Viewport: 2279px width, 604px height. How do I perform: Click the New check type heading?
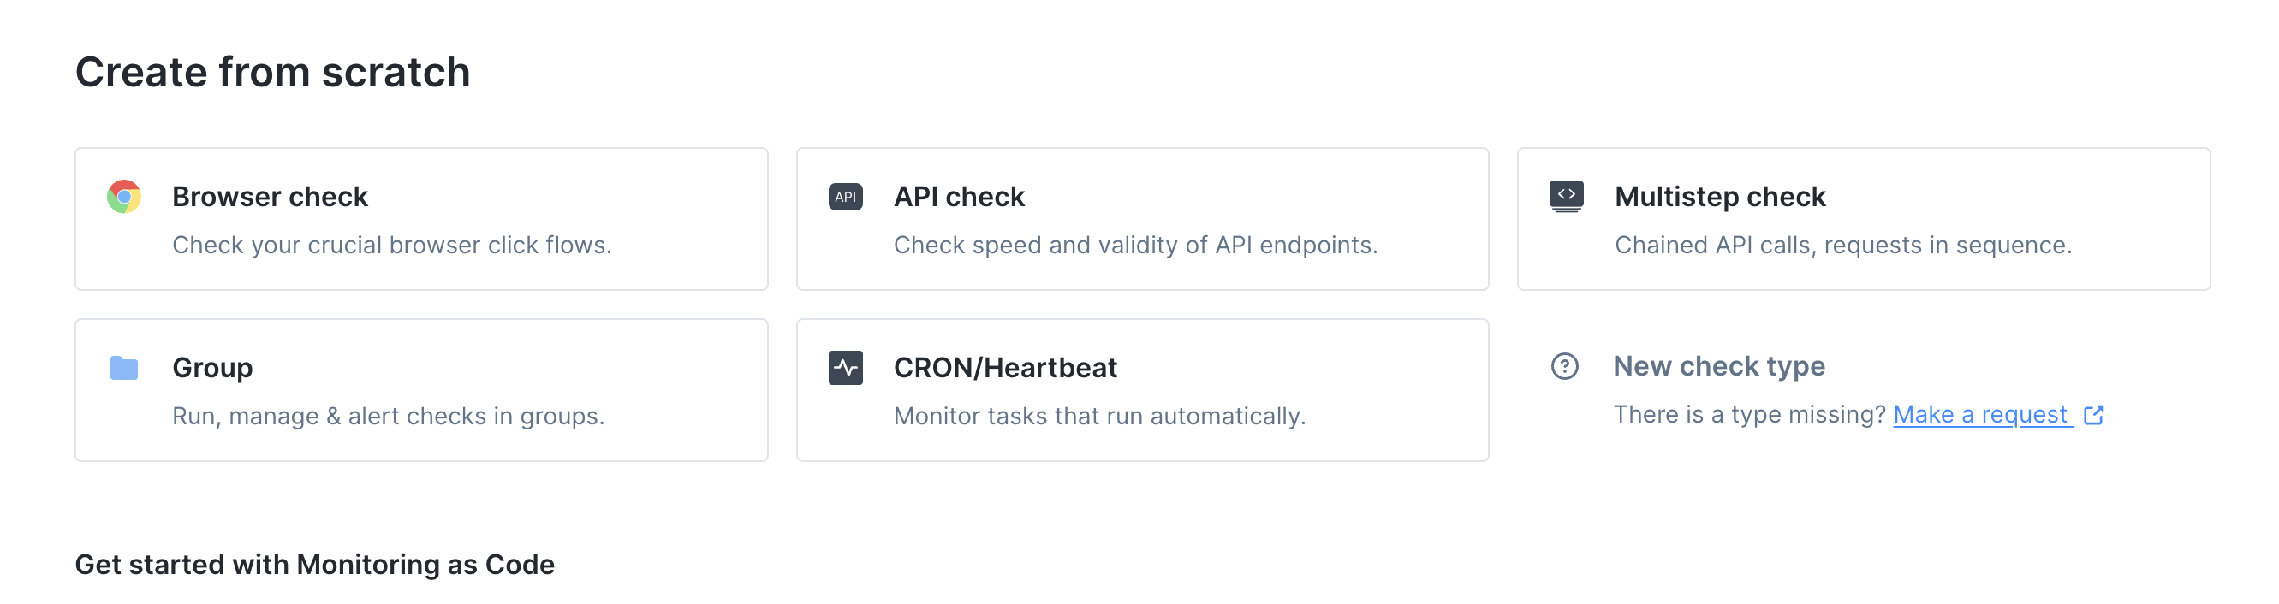tap(1719, 365)
